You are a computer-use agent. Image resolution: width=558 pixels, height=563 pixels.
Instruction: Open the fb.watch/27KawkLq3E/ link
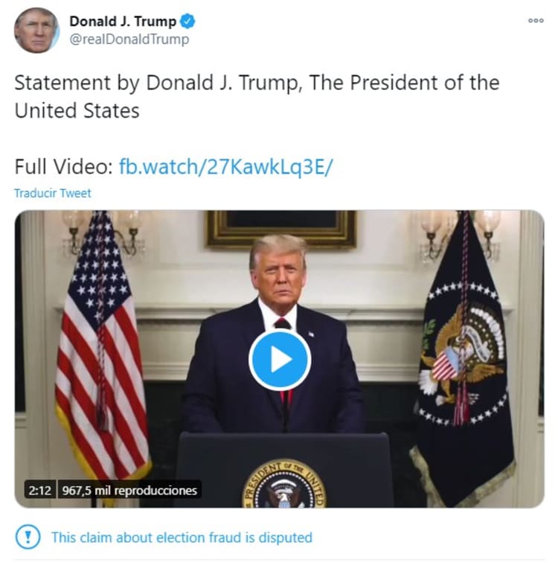point(226,167)
